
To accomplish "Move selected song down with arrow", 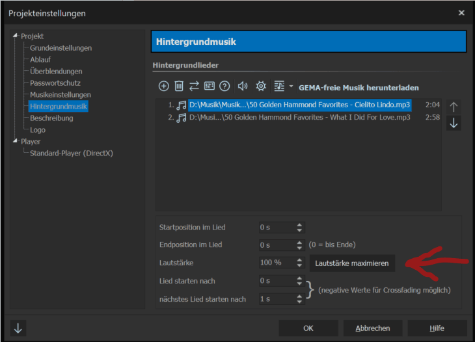I will [454, 123].
